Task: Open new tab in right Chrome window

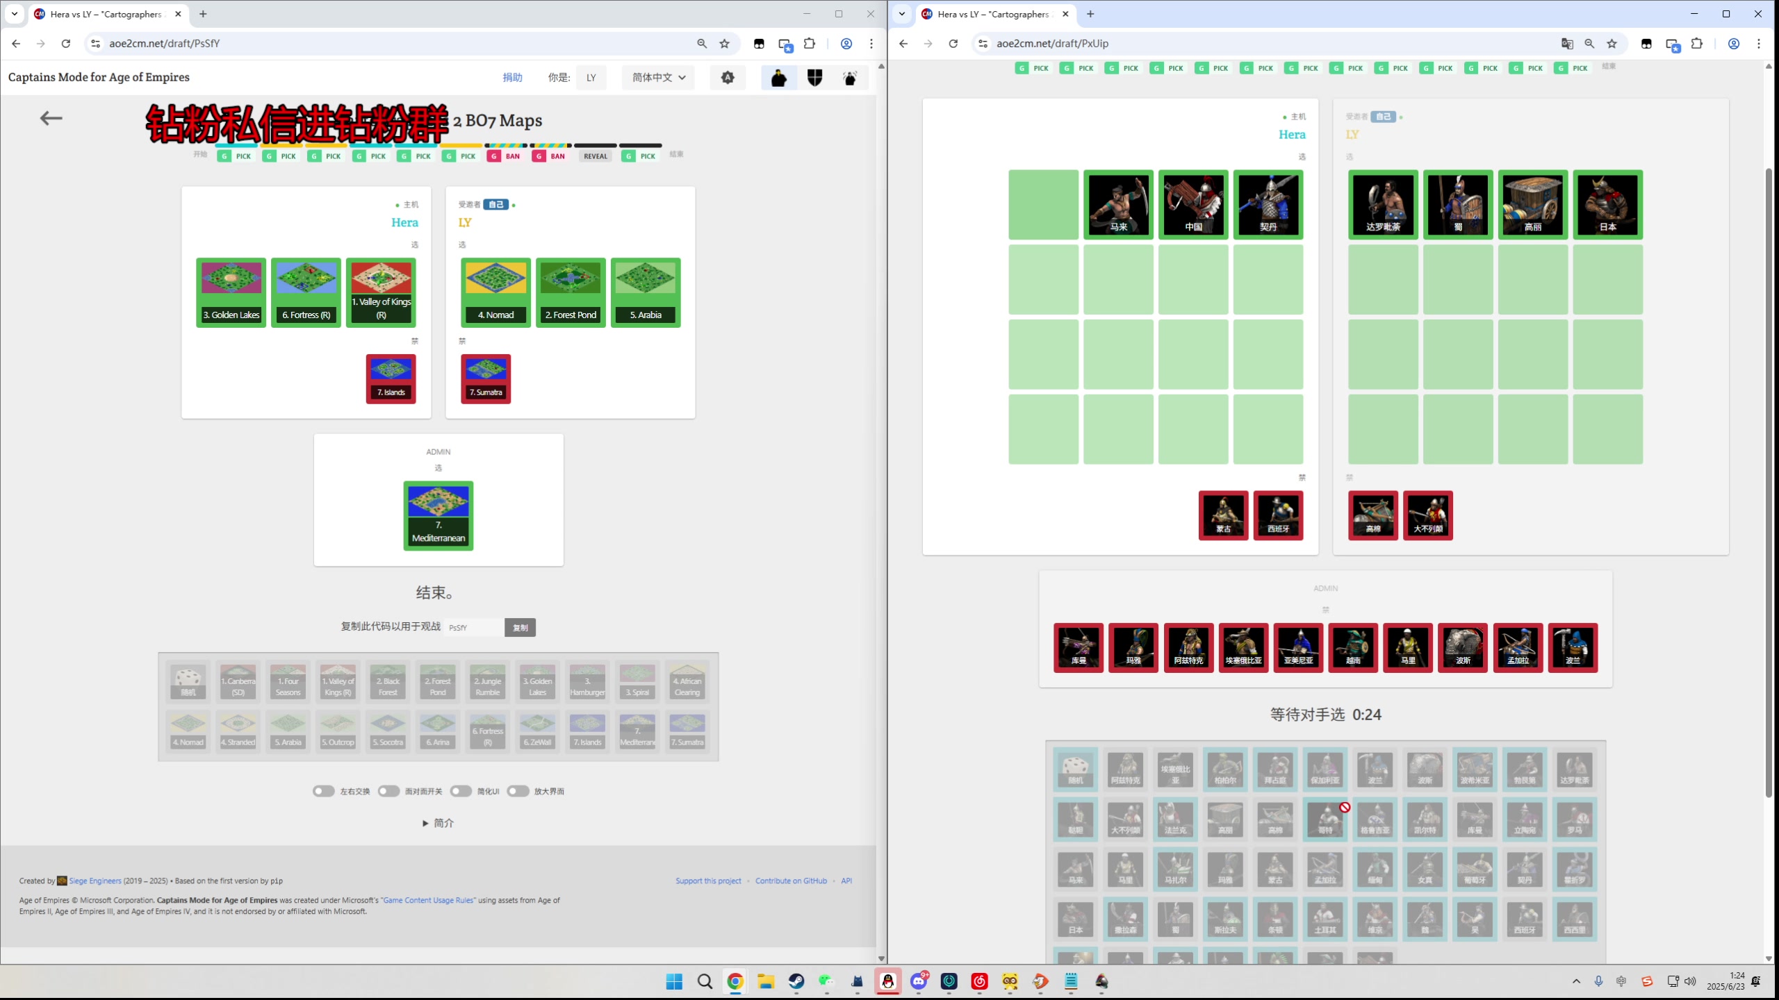Action: click(1090, 14)
